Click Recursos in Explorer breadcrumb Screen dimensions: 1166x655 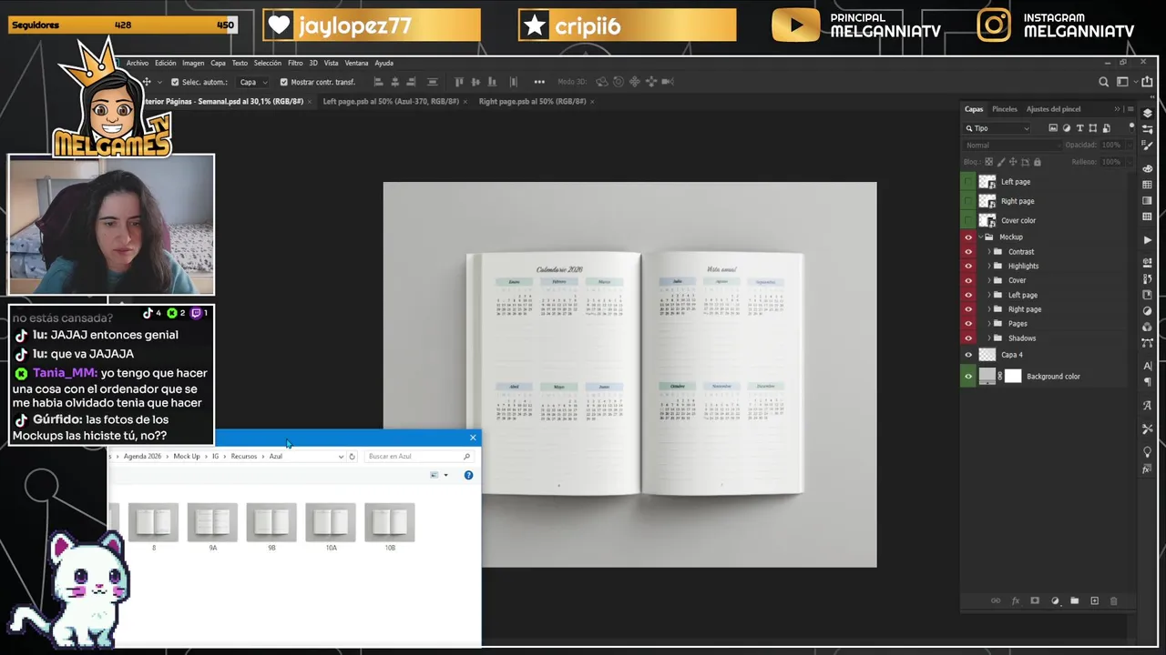coord(243,457)
